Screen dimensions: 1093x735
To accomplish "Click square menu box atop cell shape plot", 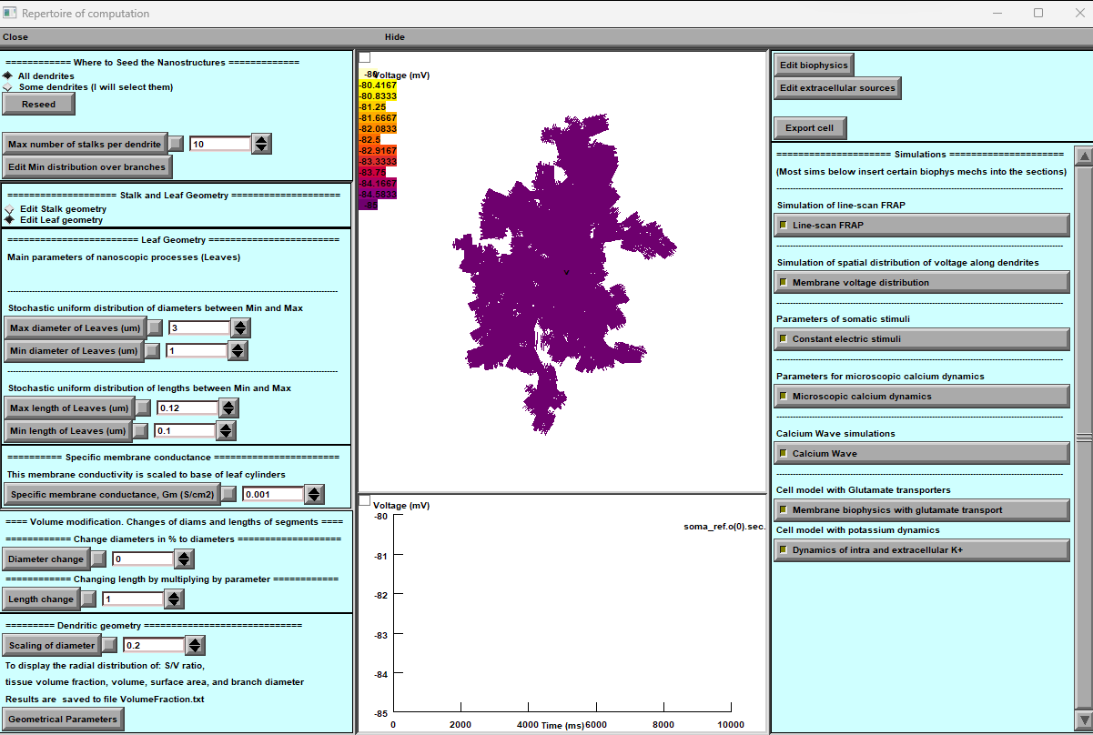I will click(365, 57).
